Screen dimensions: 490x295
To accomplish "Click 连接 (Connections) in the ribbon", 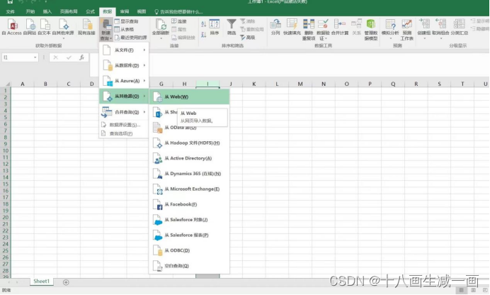I will pos(179,21).
